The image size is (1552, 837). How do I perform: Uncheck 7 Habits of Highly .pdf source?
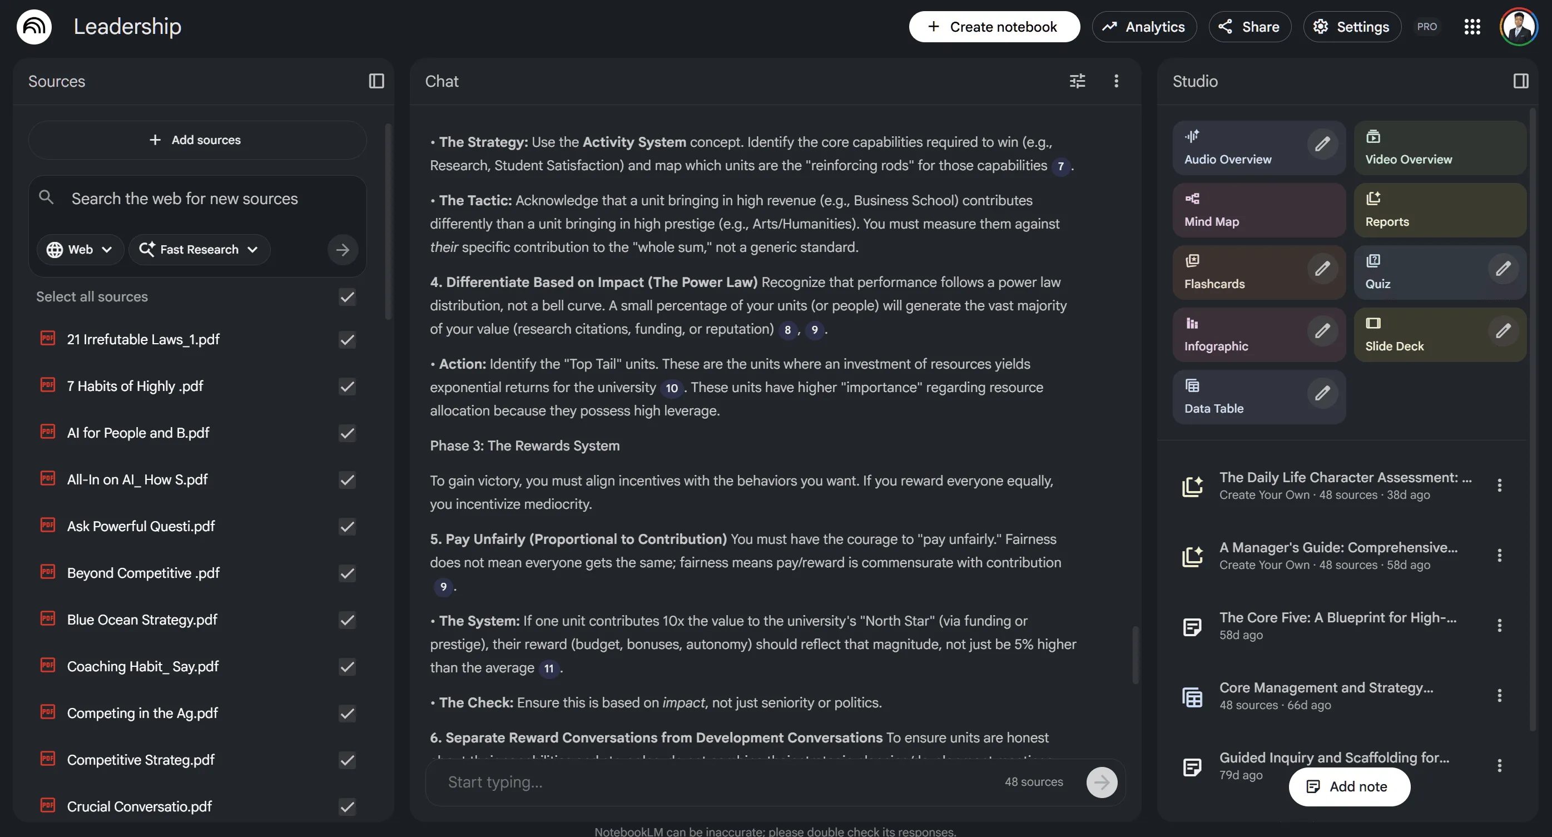pyautogui.click(x=347, y=387)
